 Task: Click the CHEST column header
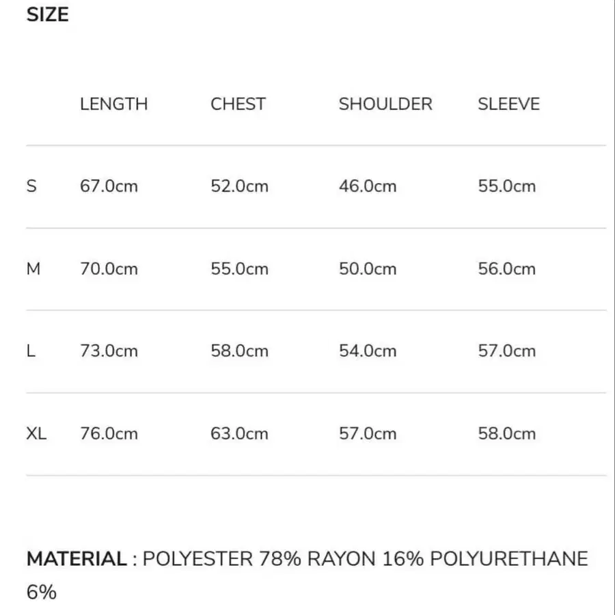[238, 104]
